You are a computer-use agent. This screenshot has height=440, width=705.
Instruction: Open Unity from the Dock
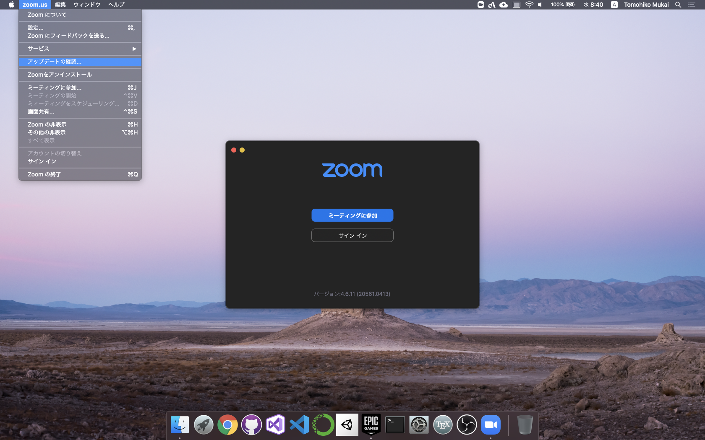347,424
